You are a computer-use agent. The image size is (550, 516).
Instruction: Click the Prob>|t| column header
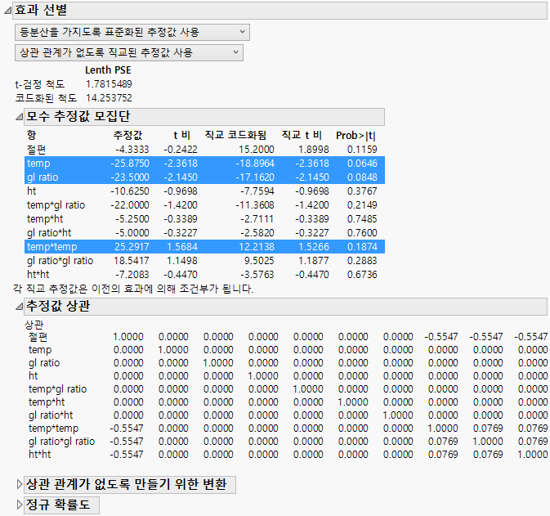355,136
